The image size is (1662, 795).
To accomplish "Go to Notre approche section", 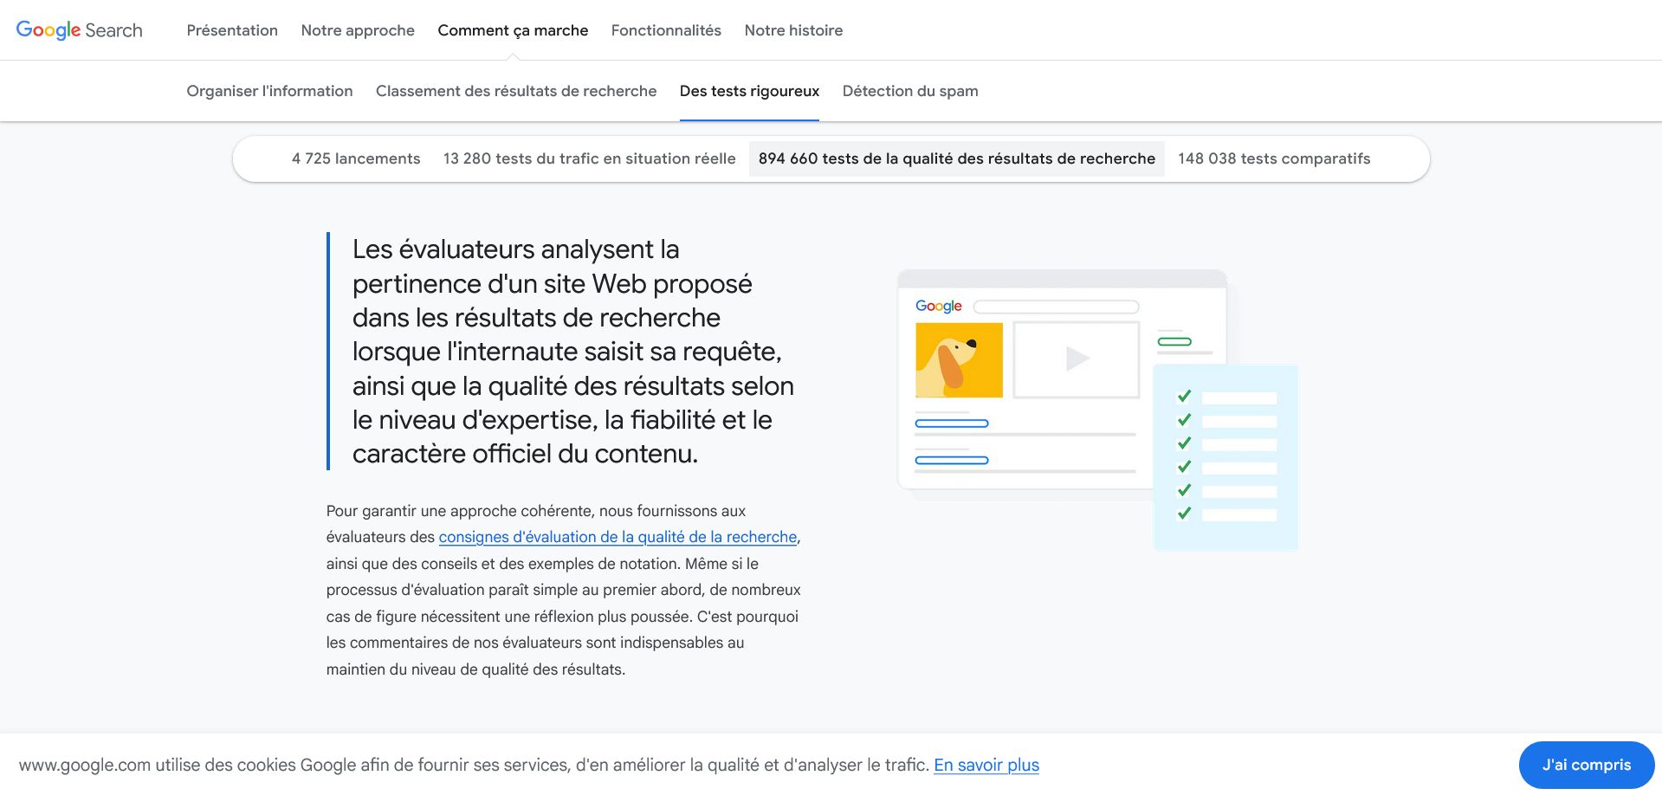I will point(358,30).
